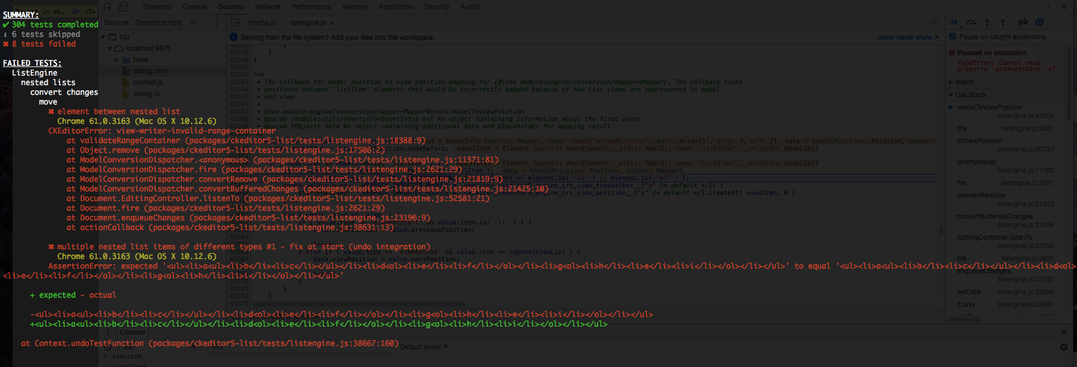The width and height of the screenshot is (1077, 367).
Task: Click the Console drawer tab label
Action: coord(132,332)
